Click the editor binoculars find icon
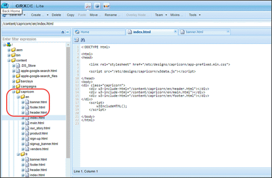 click(x=83, y=40)
